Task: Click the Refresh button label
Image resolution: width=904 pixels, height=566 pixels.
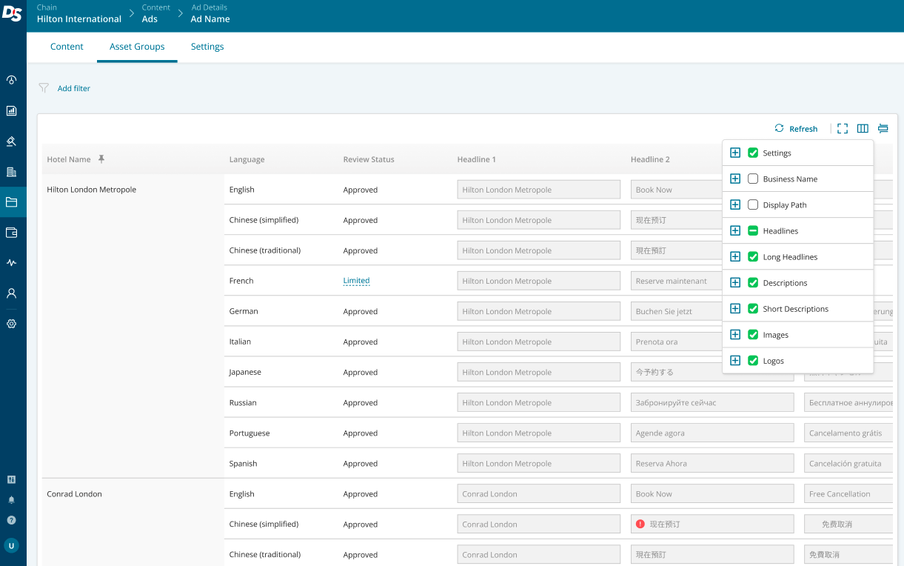Action: [803, 129]
